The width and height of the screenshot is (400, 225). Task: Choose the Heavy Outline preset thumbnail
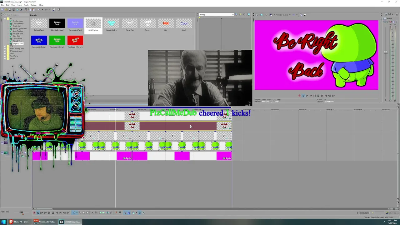pyautogui.click(x=111, y=23)
